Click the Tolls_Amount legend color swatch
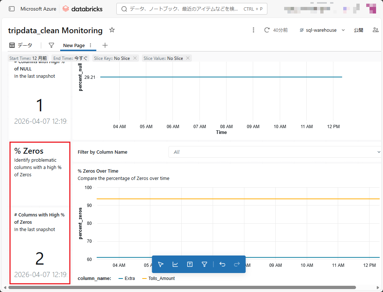383x292 pixels. click(144, 278)
